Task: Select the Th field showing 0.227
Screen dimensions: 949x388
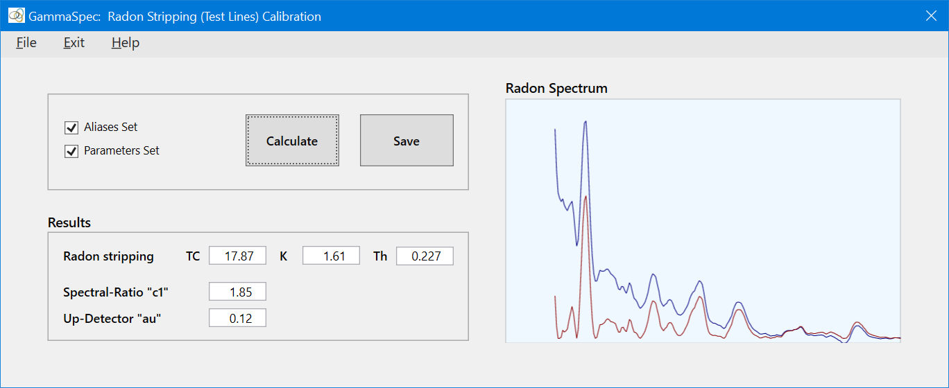Action: tap(425, 256)
